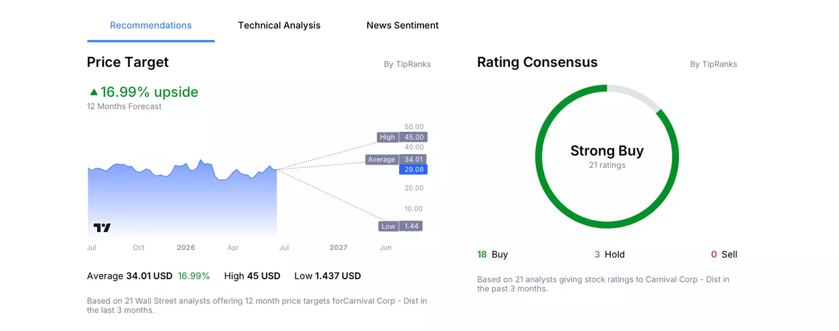Click By TipRanks beside Price Target
Viewport: 839px width, 331px height.
click(x=407, y=64)
